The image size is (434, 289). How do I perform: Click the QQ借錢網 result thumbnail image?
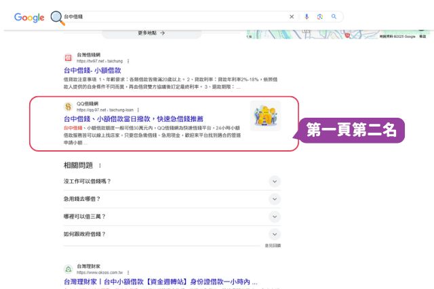(265, 116)
